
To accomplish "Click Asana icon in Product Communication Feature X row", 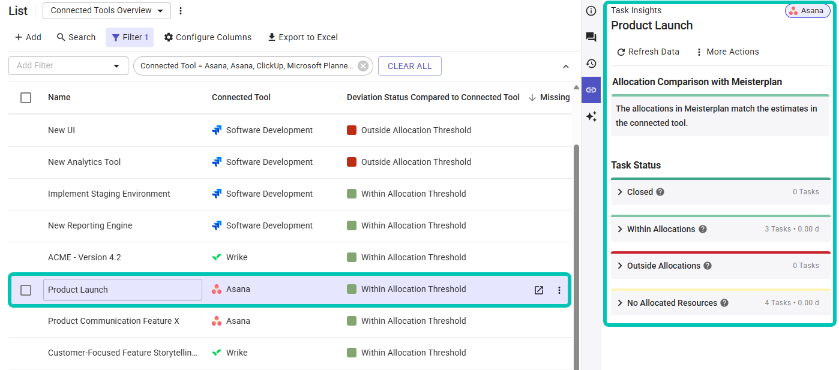I will [x=217, y=321].
